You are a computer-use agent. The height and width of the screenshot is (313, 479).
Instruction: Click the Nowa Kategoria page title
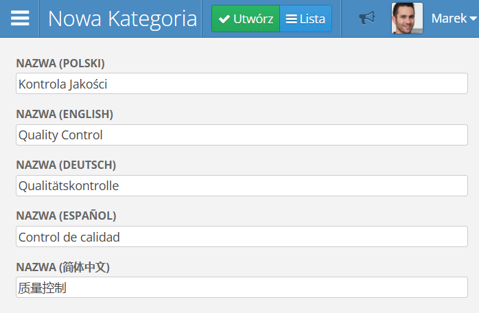tap(123, 19)
